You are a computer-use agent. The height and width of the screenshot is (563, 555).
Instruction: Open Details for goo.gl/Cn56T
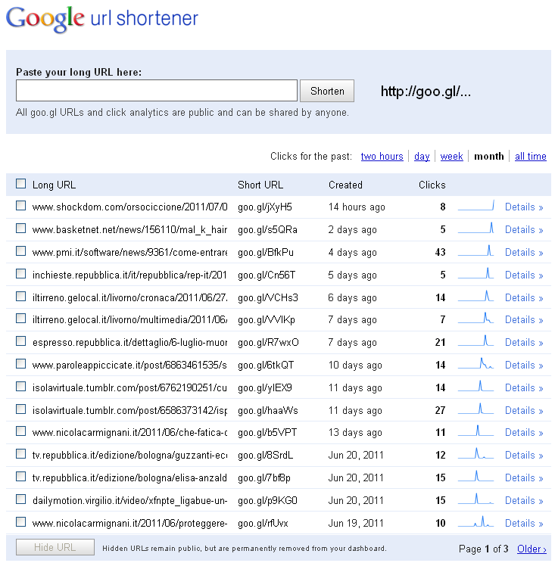(524, 275)
